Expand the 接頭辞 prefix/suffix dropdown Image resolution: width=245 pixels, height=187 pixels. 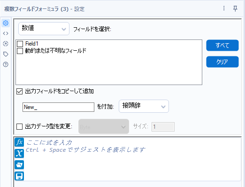[x=144, y=106]
